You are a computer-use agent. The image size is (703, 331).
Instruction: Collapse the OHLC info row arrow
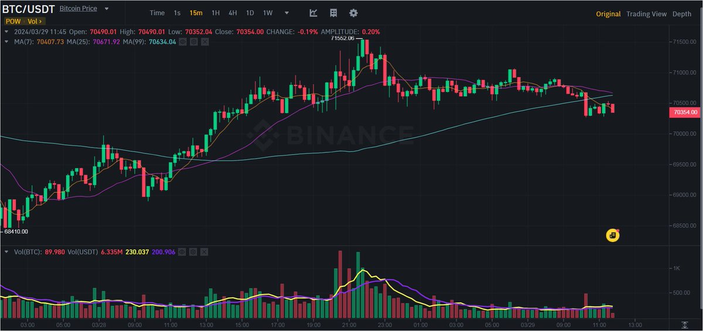(6, 32)
